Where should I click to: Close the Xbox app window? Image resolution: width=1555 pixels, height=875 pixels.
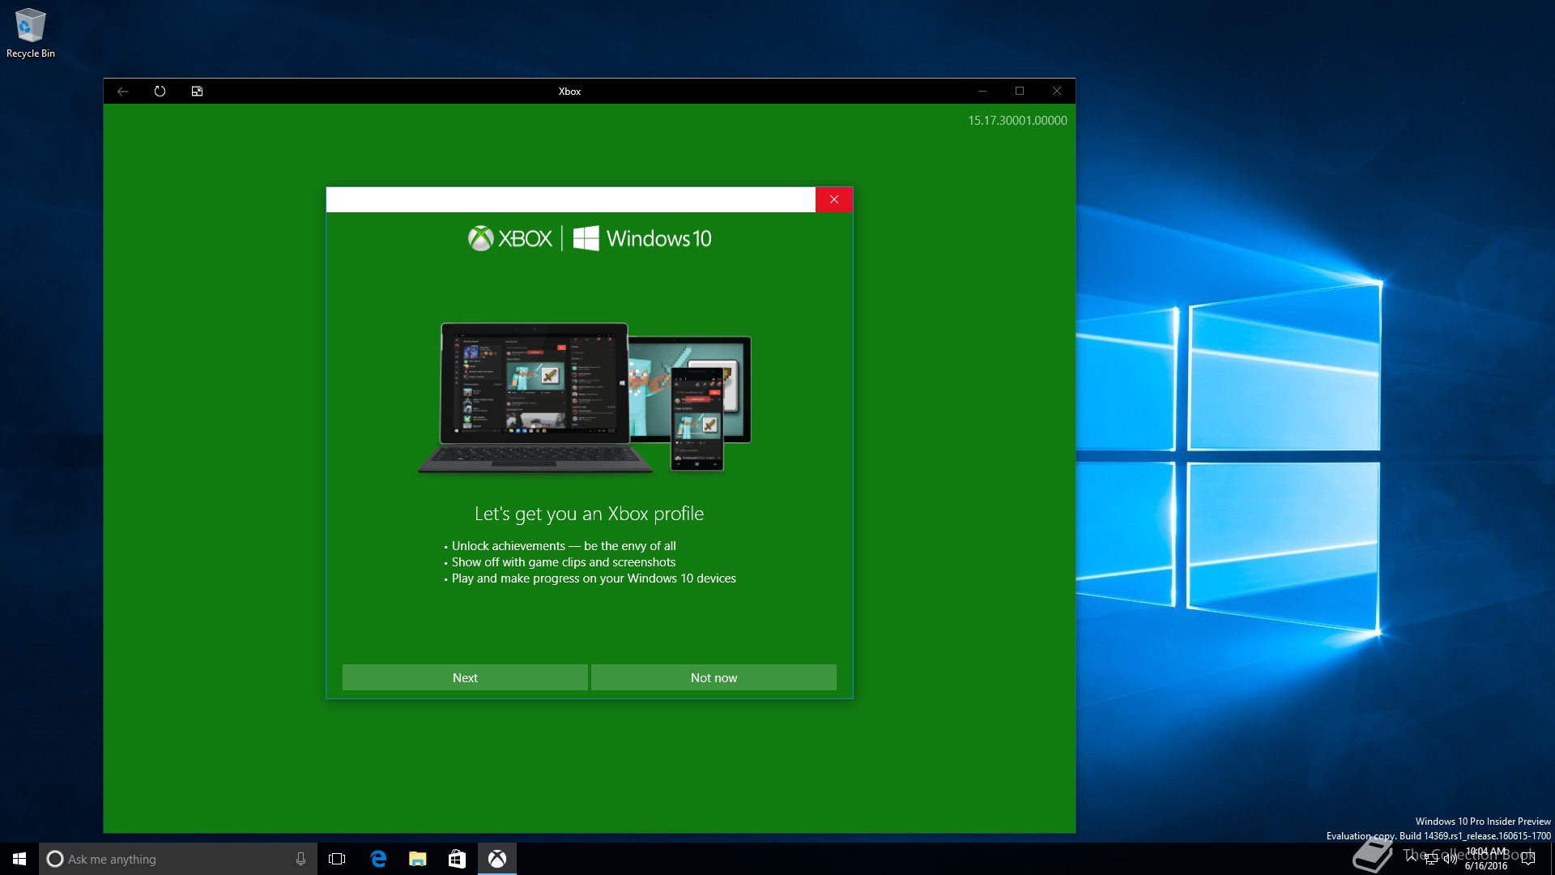click(1057, 91)
